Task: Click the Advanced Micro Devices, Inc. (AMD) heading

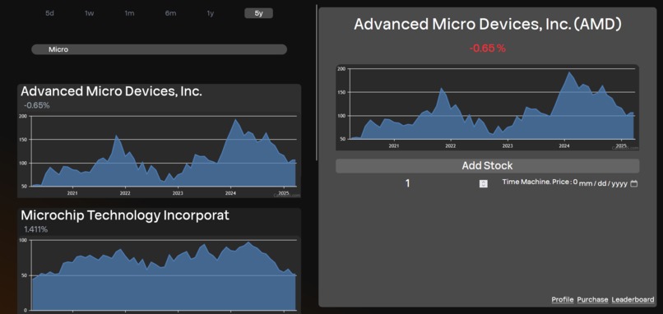Action: (488, 24)
